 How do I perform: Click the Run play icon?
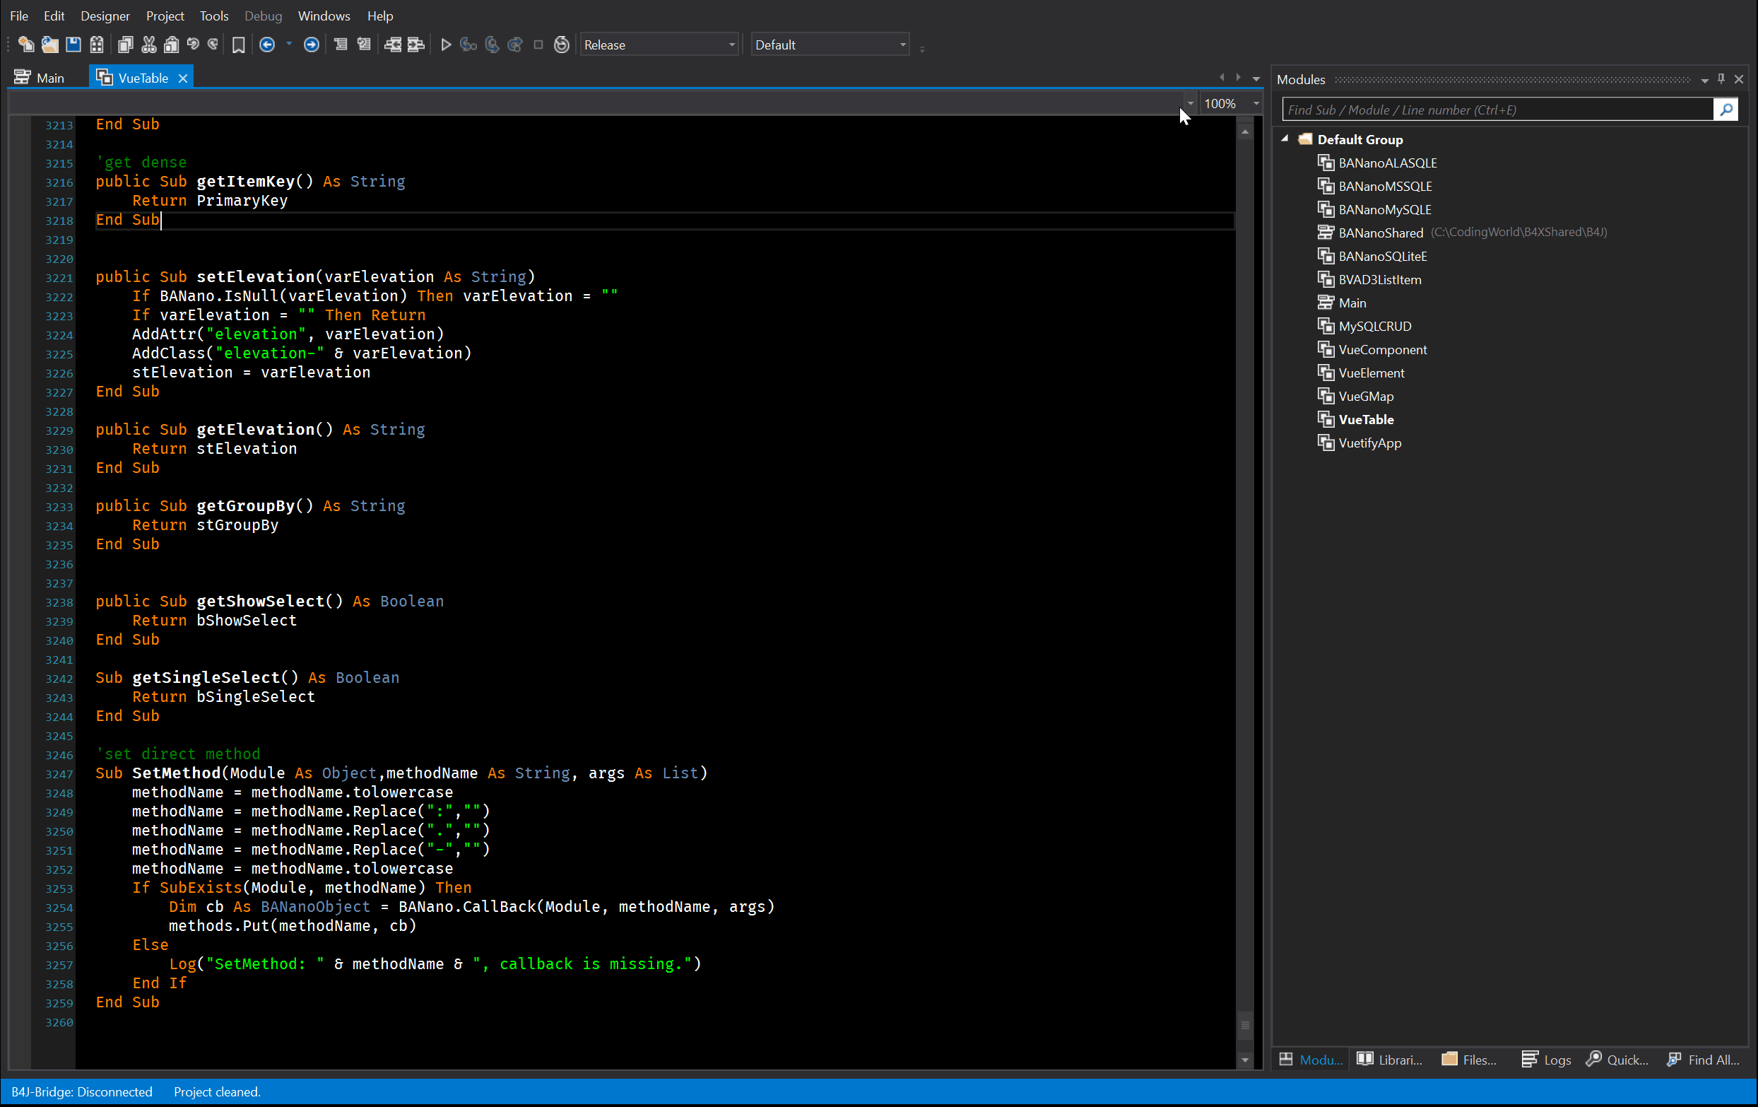pyautogui.click(x=446, y=45)
